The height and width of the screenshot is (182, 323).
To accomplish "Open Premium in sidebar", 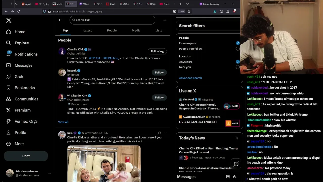I will point(18,110).
